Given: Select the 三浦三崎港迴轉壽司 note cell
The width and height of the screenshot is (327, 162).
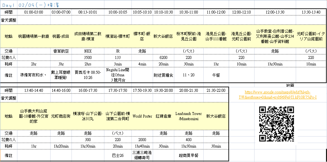Looking at the screenshot, I should [x=142, y=155].
